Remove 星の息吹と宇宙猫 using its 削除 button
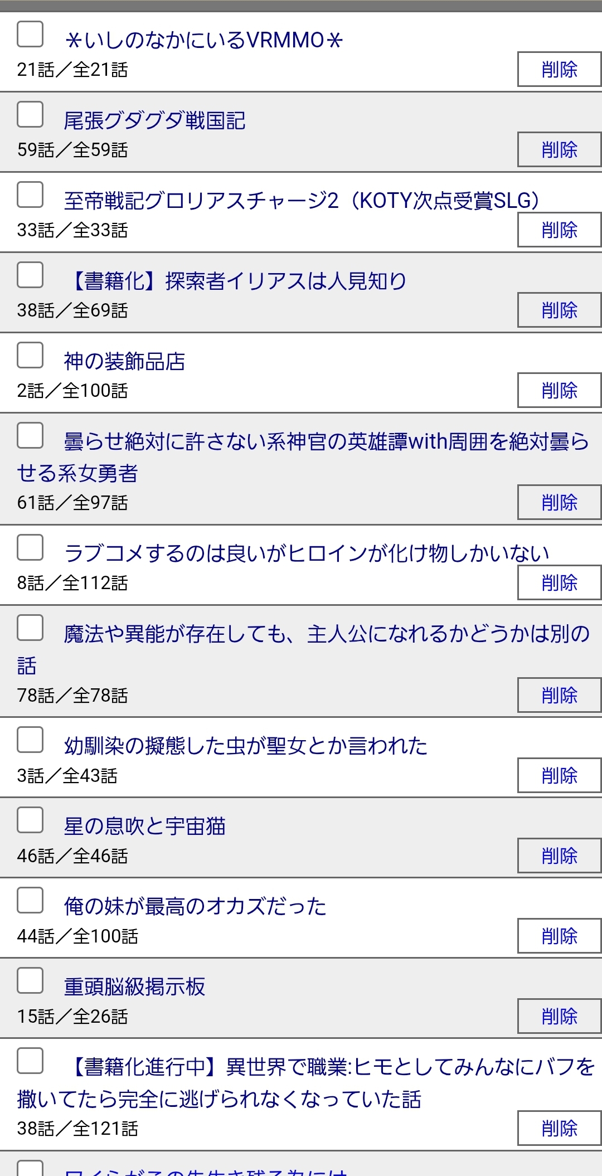602x1176 pixels. (559, 856)
